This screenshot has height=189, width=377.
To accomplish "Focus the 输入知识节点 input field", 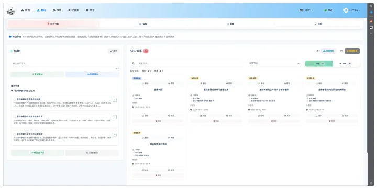I will (x=65, y=63).
